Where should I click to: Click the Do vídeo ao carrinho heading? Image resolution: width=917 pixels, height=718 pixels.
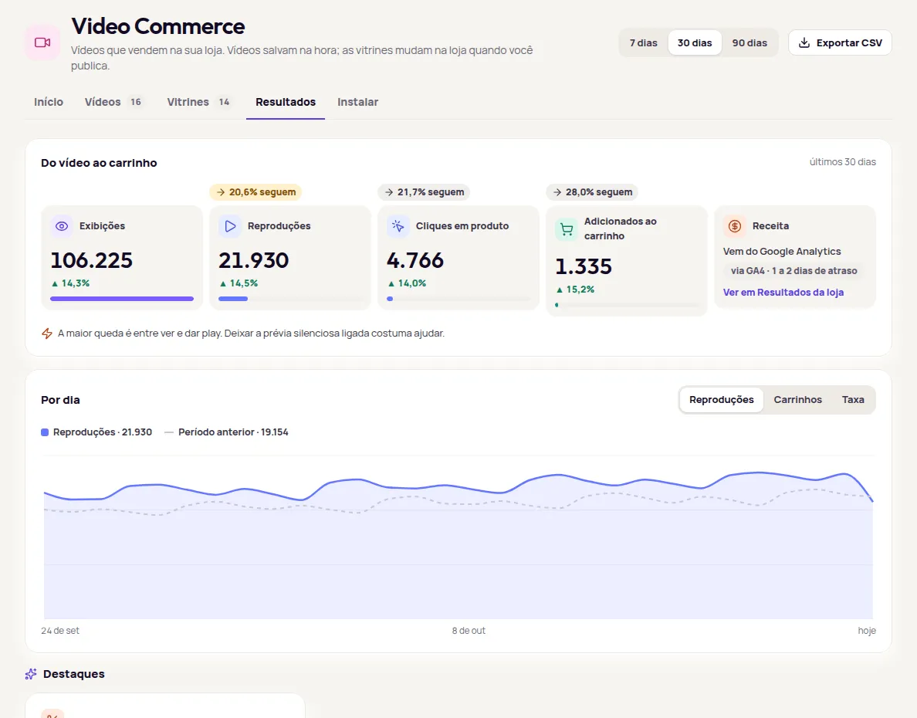pos(99,163)
